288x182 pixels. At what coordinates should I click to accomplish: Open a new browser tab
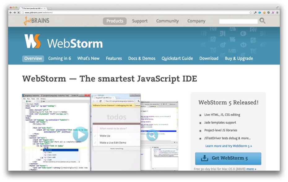(50, 8)
